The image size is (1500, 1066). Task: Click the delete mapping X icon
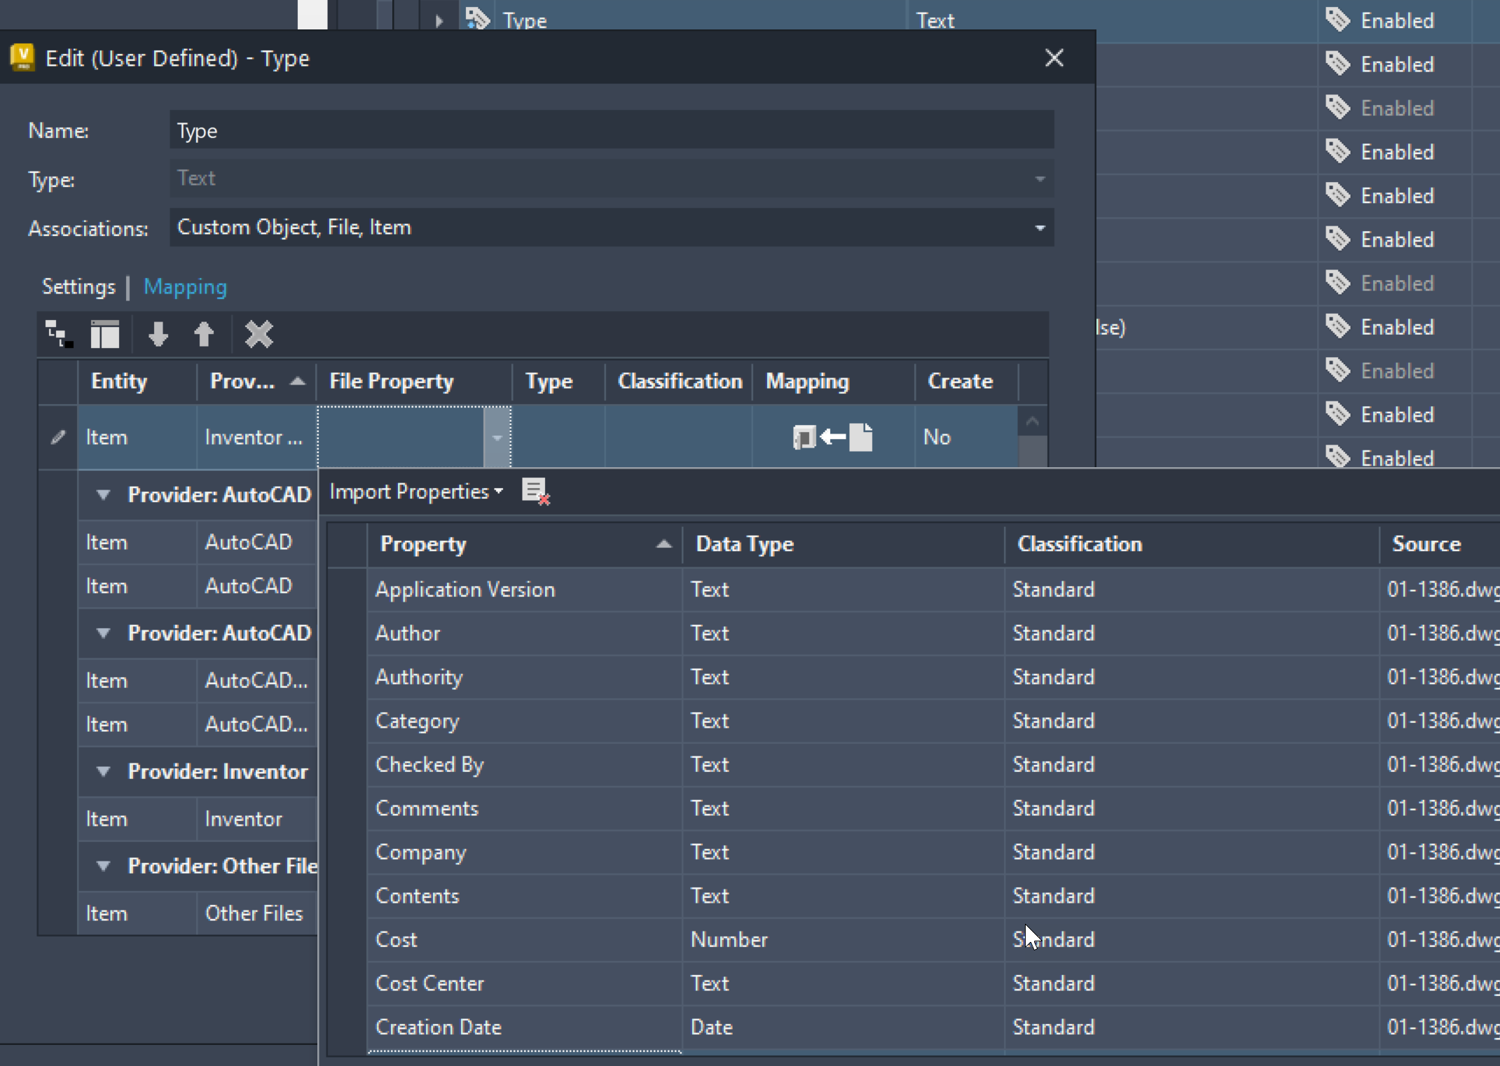(259, 334)
